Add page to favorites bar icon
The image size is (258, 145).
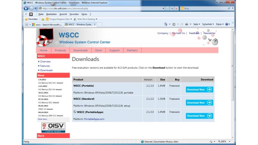(x=43, y=19)
